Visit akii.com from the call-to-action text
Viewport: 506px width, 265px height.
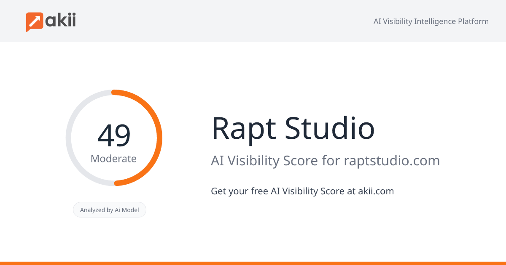click(375, 191)
